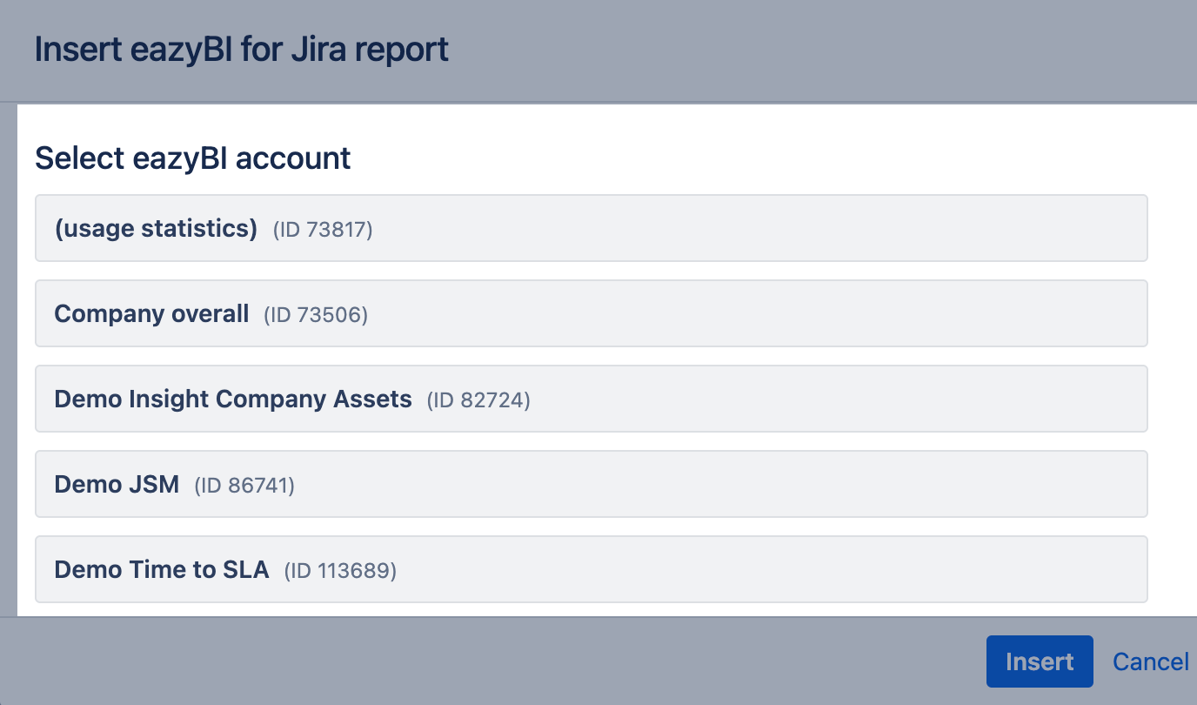Choose the Demo Time to SLA account
This screenshot has width=1197, height=705.
592,569
